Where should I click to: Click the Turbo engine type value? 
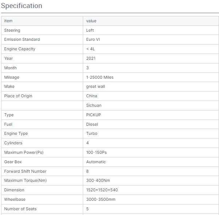point(92,133)
